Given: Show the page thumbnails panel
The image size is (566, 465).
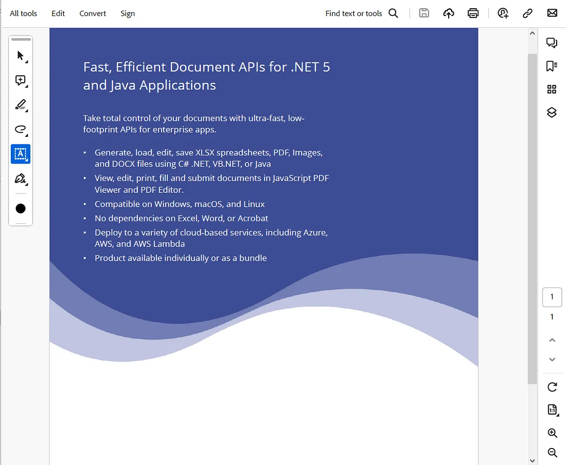Looking at the screenshot, I should point(552,89).
